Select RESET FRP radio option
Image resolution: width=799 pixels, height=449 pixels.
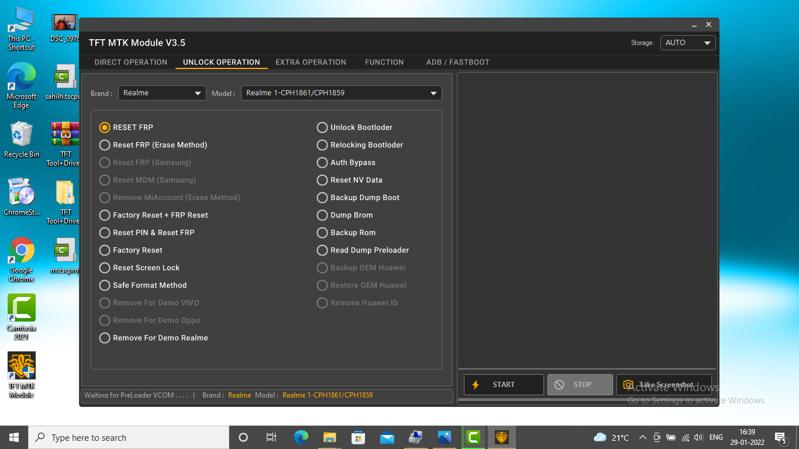(x=126, y=127)
